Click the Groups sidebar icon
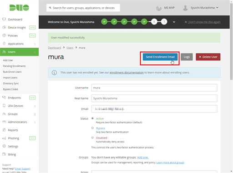This screenshot has width=233, height=173. click(4, 114)
